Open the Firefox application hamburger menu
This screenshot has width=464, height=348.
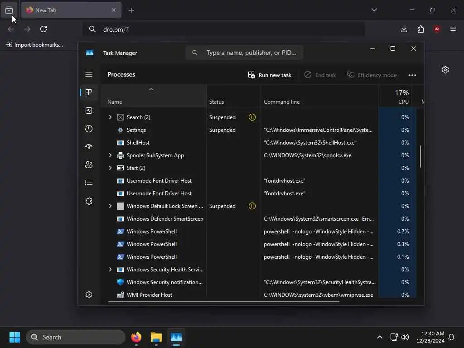(x=453, y=29)
